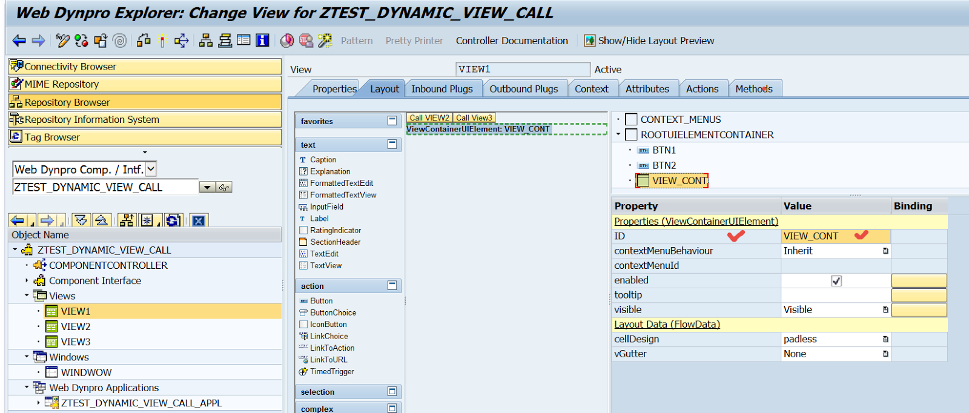
Task: Click the Controller Documentation button
Action: tap(512, 41)
